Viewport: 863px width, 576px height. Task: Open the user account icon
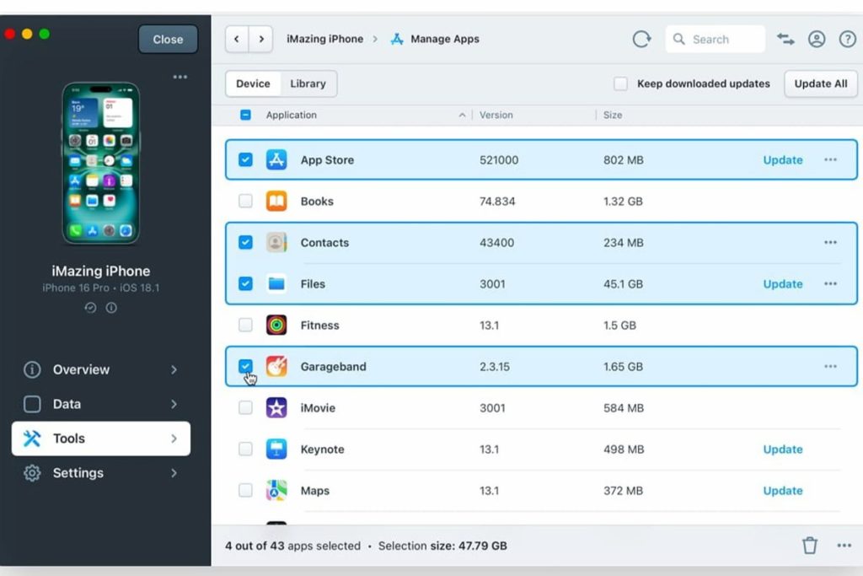pyautogui.click(x=817, y=39)
